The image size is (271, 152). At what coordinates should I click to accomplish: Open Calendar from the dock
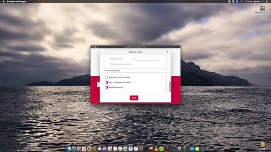[x=100, y=149]
